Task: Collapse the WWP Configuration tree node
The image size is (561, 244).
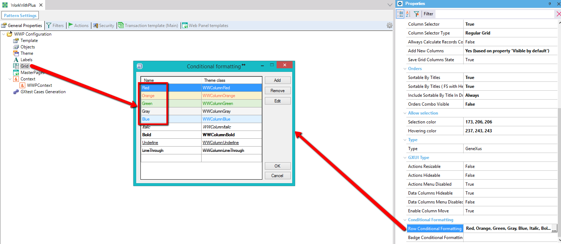Action: pos(4,34)
